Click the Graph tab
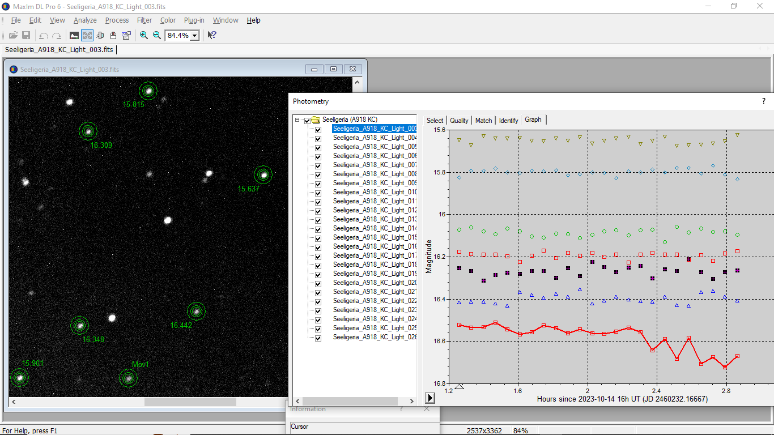774x435 pixels. (x=533, y=120)
